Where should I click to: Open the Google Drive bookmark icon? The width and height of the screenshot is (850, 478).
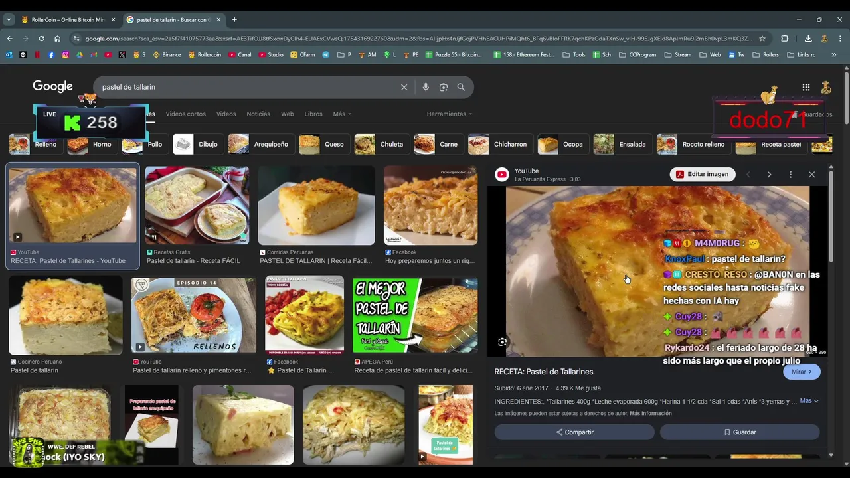[80, 55]
